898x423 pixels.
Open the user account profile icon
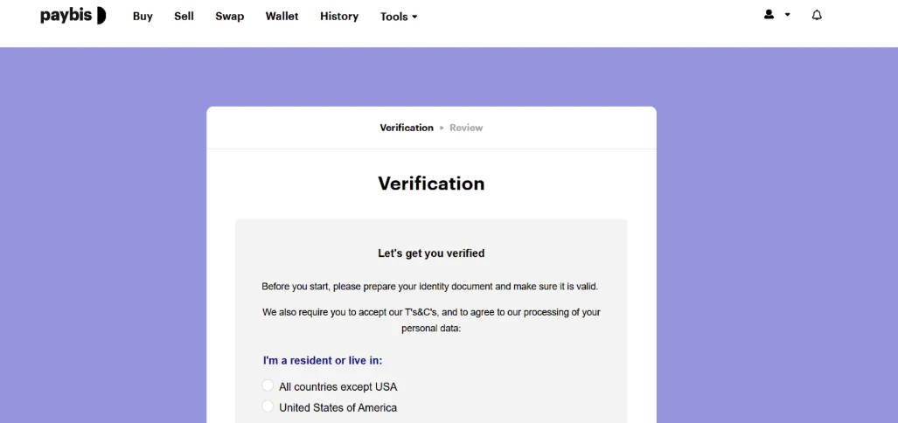pos(769,15)
